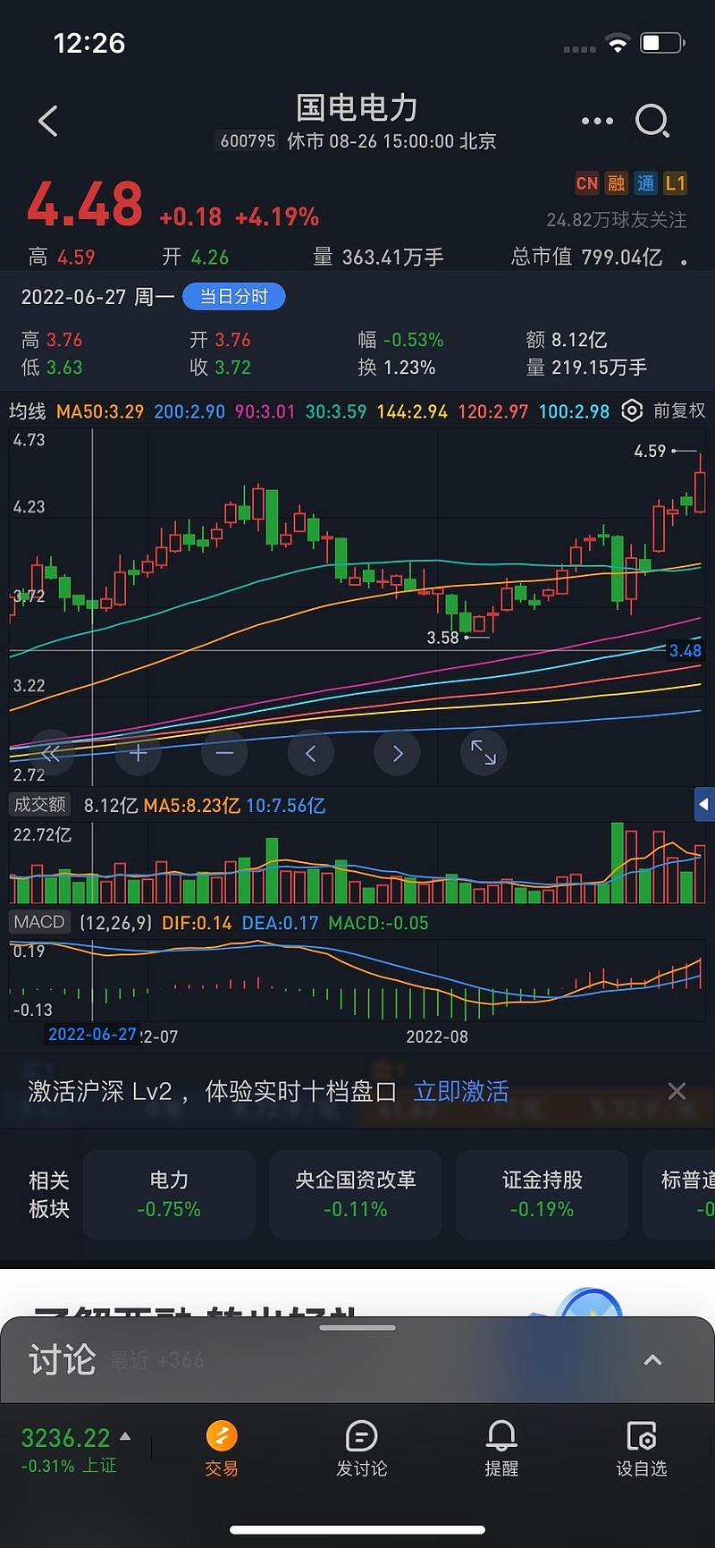The width and height of the screenshot is (715, 1548).
Task: Tap MA50:3.29 average label
Action: [x=100, y=411]
